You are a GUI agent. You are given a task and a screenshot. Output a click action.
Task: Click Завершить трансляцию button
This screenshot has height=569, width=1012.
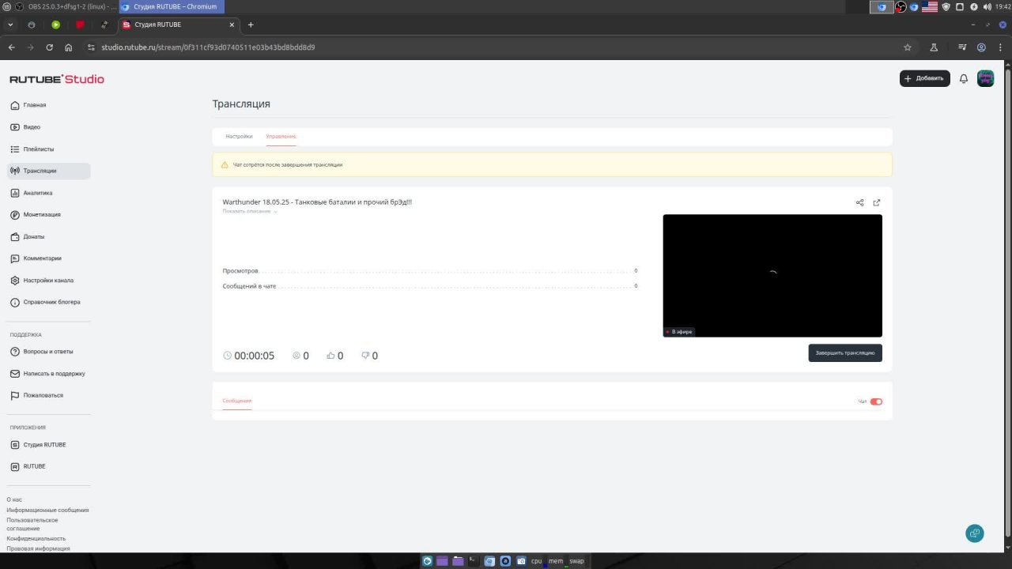coord(845,353)
